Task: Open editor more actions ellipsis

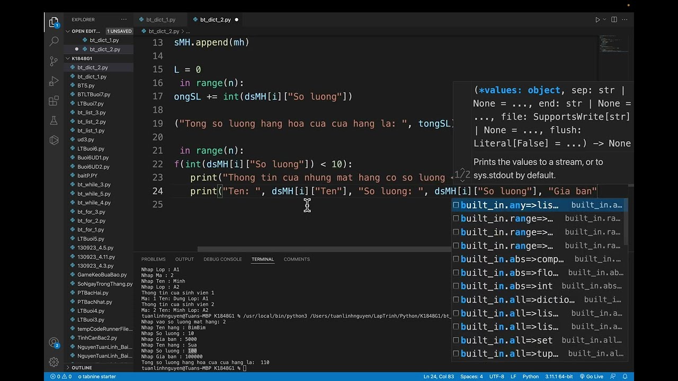Action: pos(625,20)
